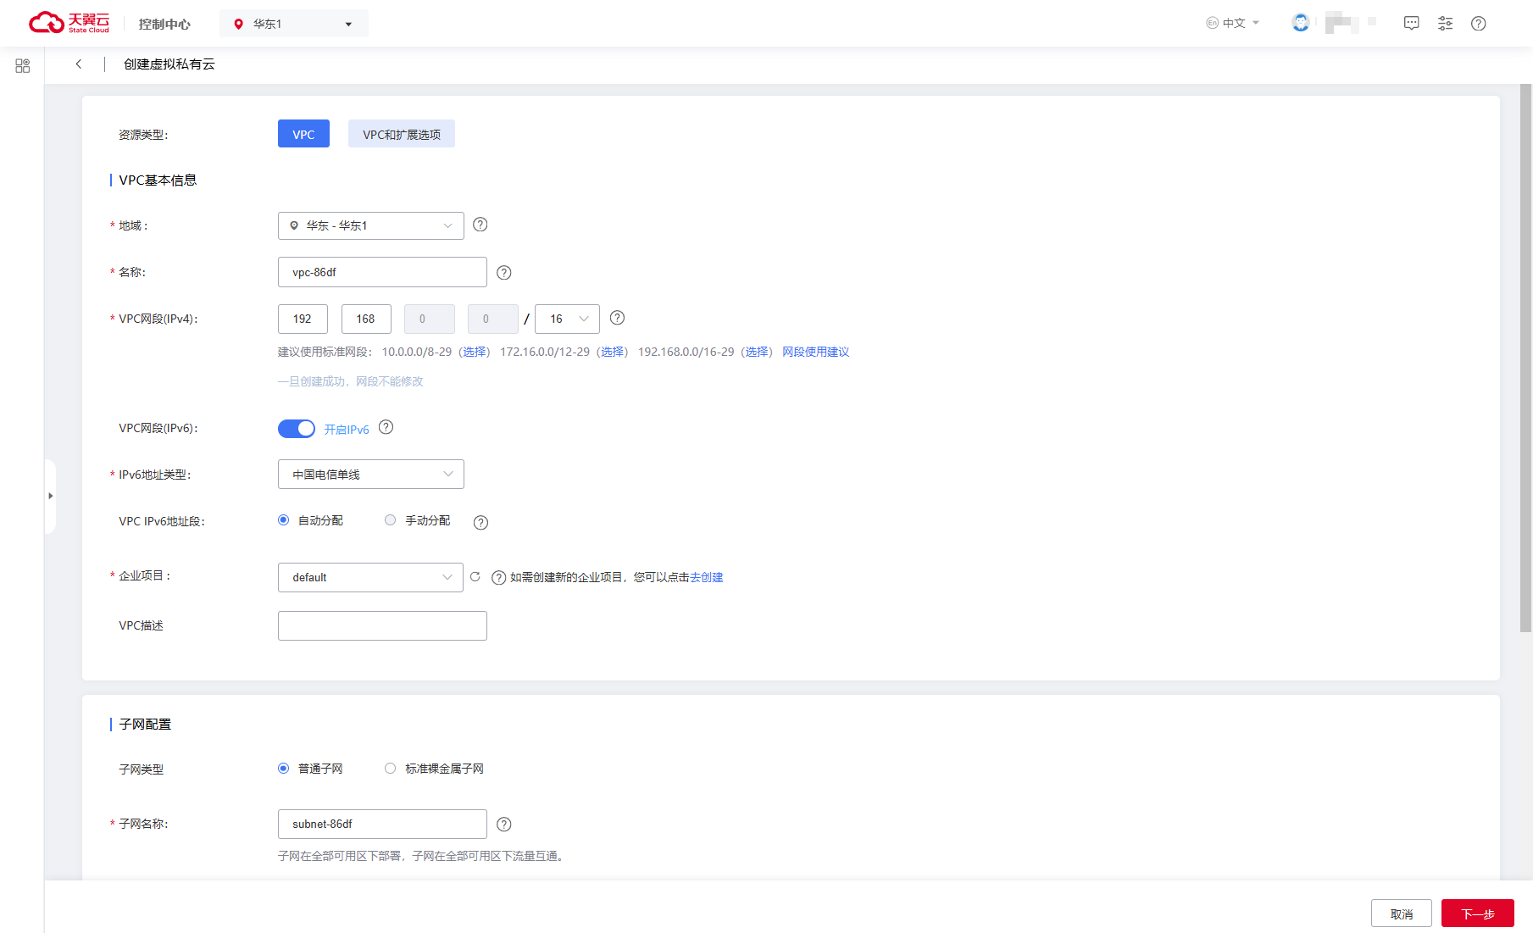The height and width of the screenshot is (933, 1533).
Task: Click the 开启IPv6 label text
Action: pos(347,430)
